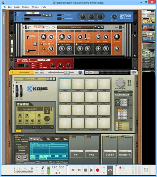Expand the Browser side panel
This screenshot has height=177, width=157.
tap(4, 19)
